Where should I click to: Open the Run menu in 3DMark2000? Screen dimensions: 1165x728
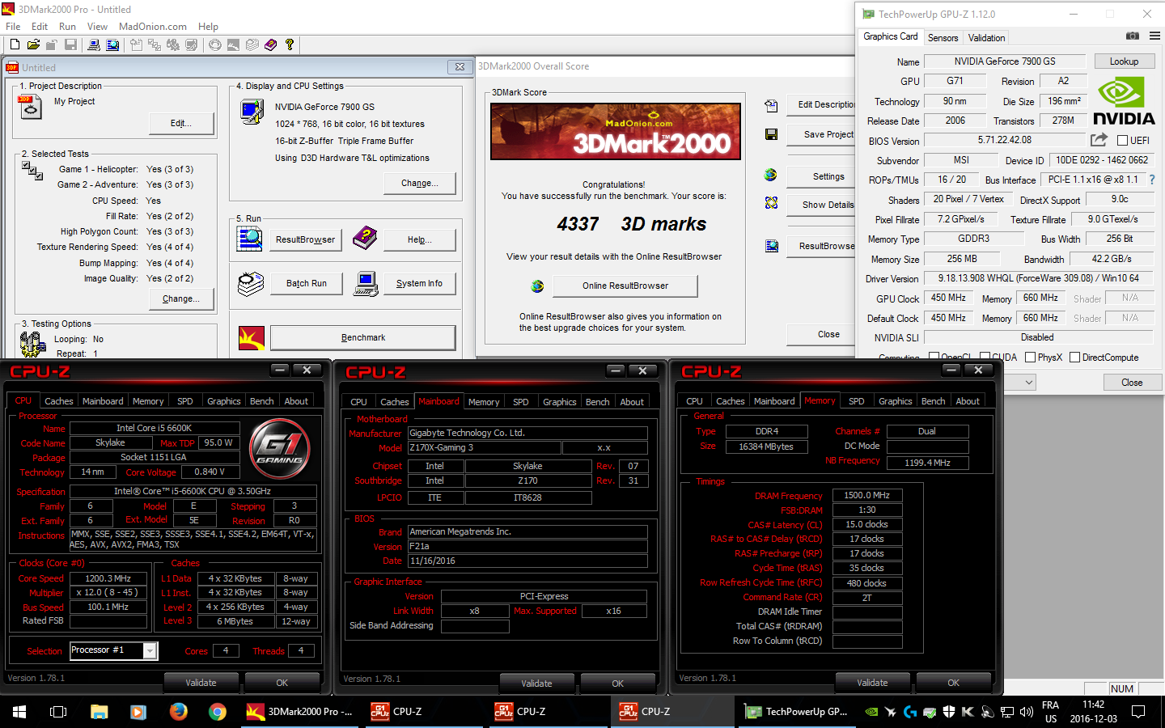coord(67,27)
